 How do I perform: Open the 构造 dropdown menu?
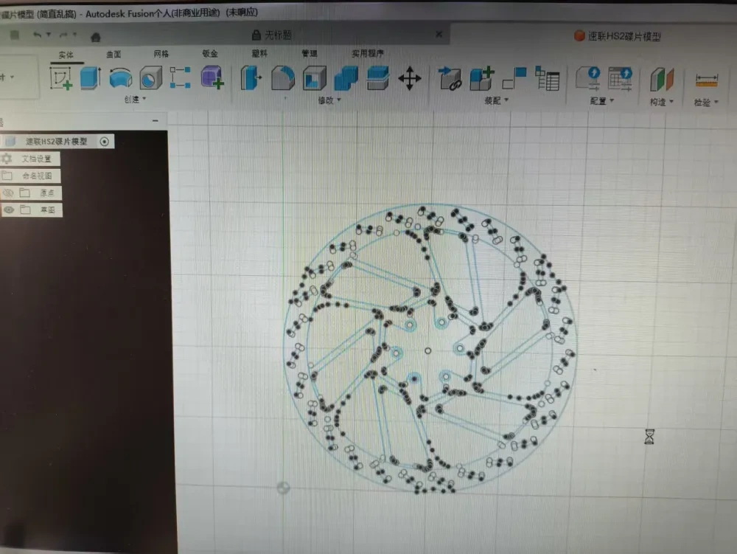click(662, 102)
